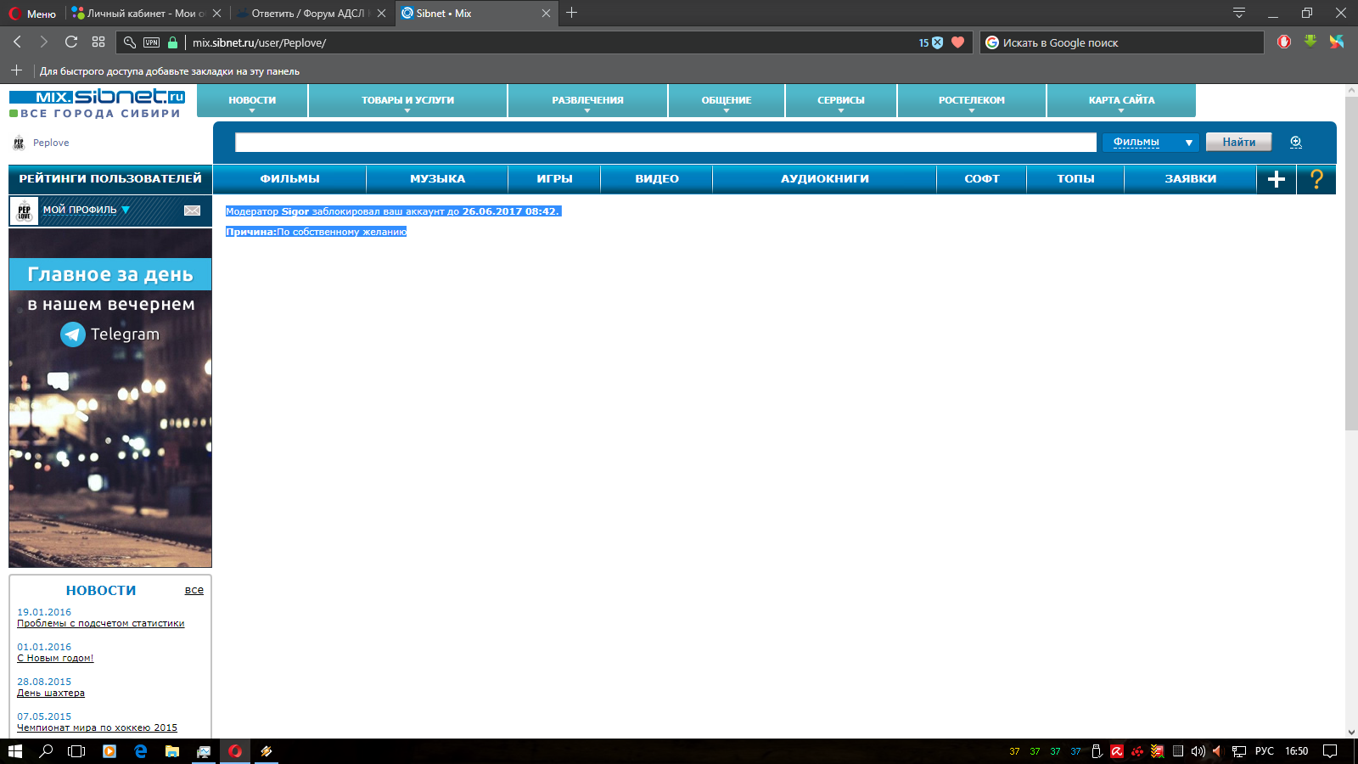Viewport: 1358px width, 764px height.
Task: Open advanced search magnifier icon
Action: 1295,143
